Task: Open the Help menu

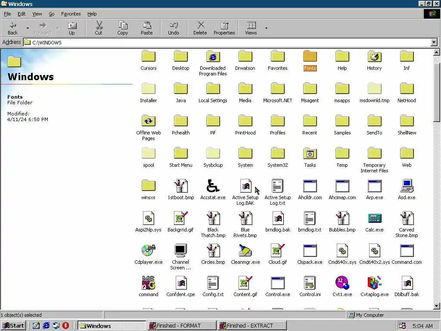Action: coord(92,14)
